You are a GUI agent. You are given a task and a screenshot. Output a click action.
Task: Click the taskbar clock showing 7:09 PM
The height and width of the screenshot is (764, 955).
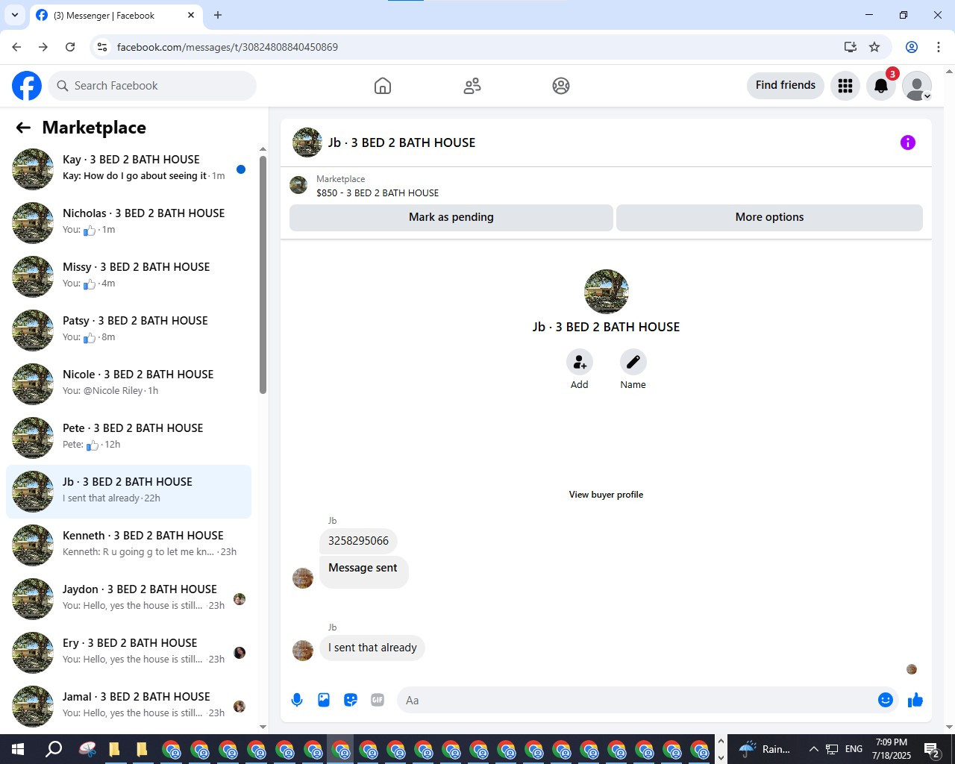click(x=892, y=749)
